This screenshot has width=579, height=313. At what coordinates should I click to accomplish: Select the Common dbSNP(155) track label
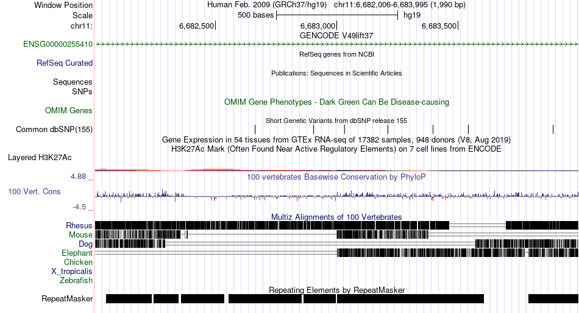coord(54,130)
